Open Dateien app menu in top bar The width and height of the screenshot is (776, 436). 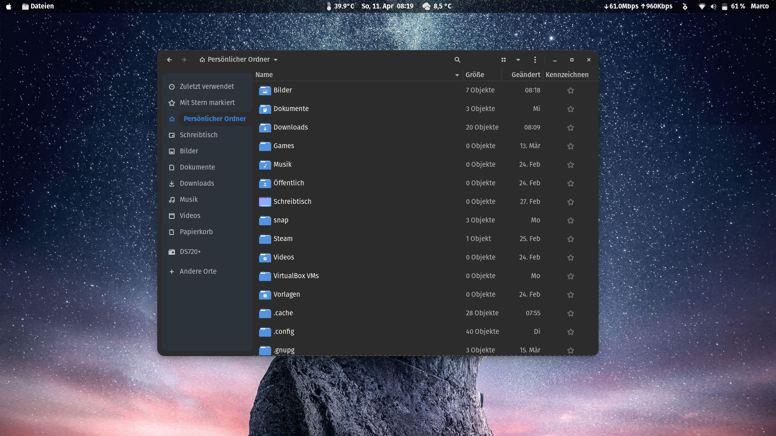[x=38, y=6]
